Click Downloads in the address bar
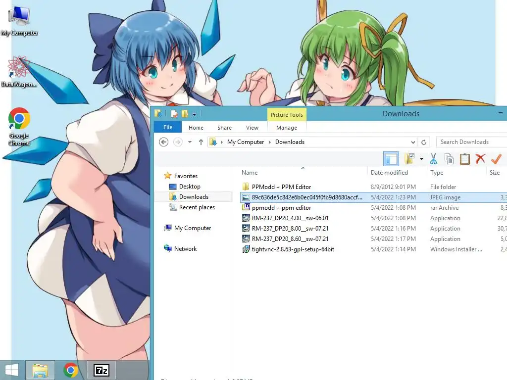The image size is (507, 380). 290,142
